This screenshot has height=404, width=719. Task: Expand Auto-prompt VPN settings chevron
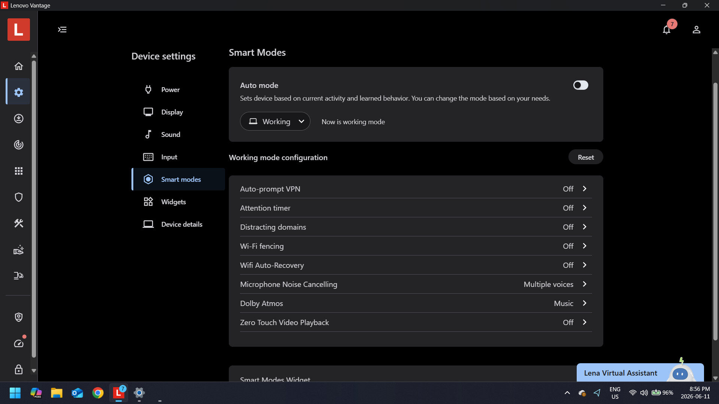[585, 189]
